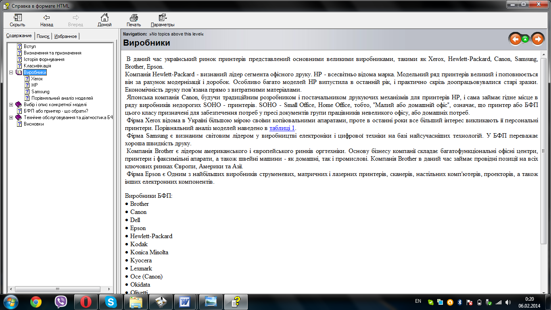The width and height of the screenshot is (551, 310).
Task: Click the Bluetooth tray icon
Action: coord(459,302)
